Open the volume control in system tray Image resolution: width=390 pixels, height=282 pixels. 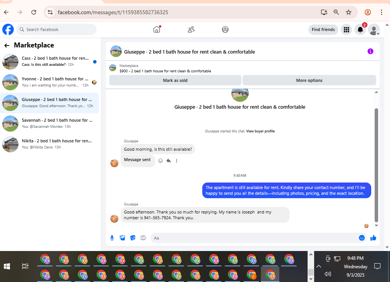click(328, 274)
